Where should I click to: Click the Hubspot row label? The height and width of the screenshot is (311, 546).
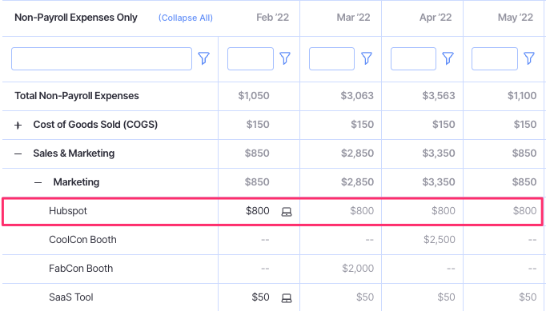(x=68, y=211)
